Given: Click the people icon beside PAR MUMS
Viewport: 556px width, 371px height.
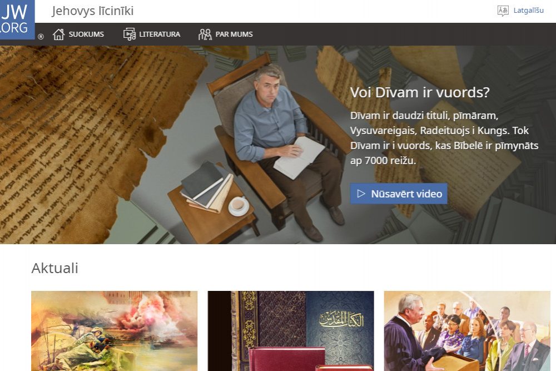Looking at the screenshot, I should click(x=205, y=34).
